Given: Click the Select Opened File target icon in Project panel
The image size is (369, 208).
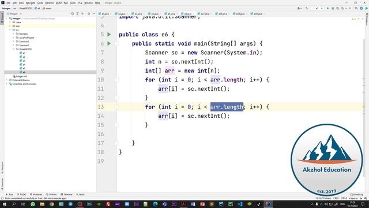Looking at the screenshot, I should pyautogui.click(x=72, y=14).
